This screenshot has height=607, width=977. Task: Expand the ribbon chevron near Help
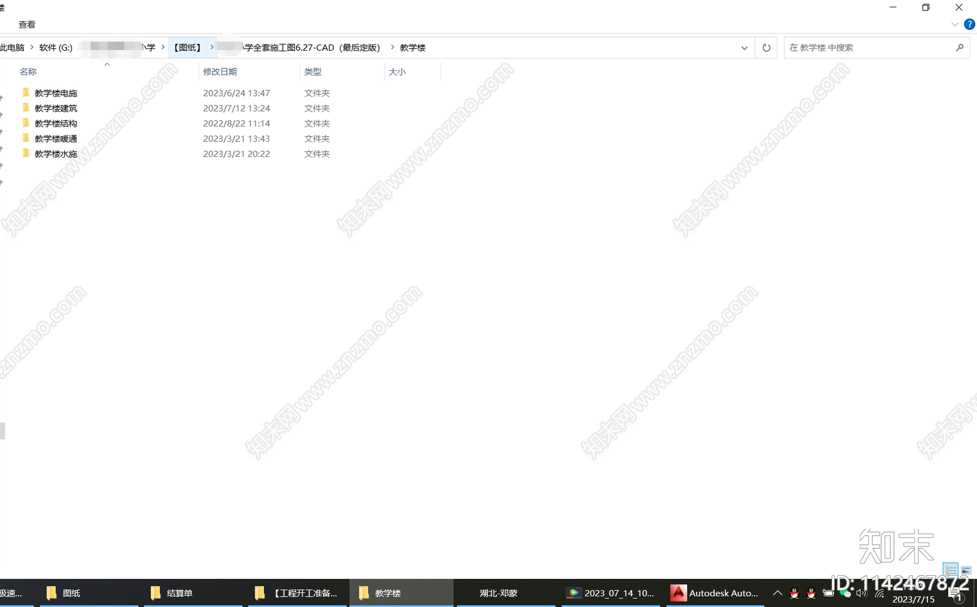tap(954, 24)
